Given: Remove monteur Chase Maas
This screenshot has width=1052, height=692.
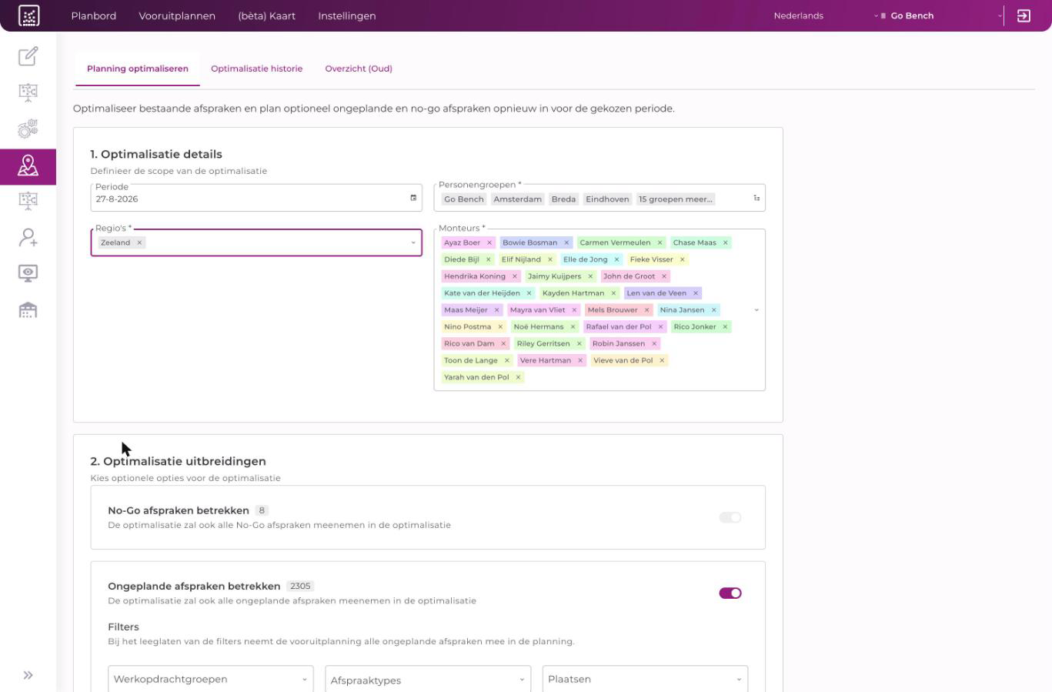Looking at the screenshot, I should 725,242.
